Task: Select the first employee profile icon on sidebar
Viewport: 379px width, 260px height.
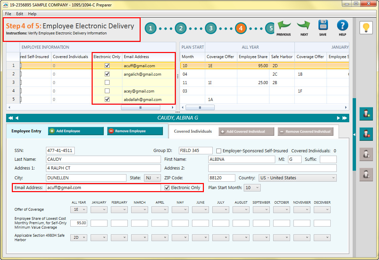Action: click(x=366, y=114)
